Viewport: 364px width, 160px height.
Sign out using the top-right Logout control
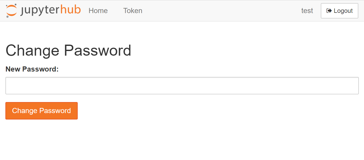coord(340,11)
